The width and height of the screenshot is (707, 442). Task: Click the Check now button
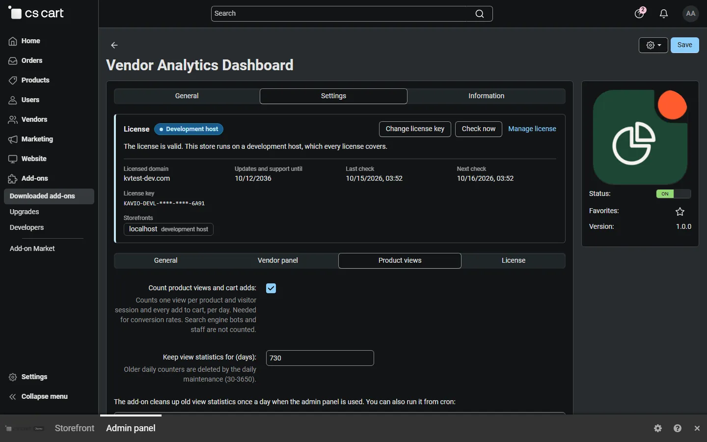coord(479,129)
